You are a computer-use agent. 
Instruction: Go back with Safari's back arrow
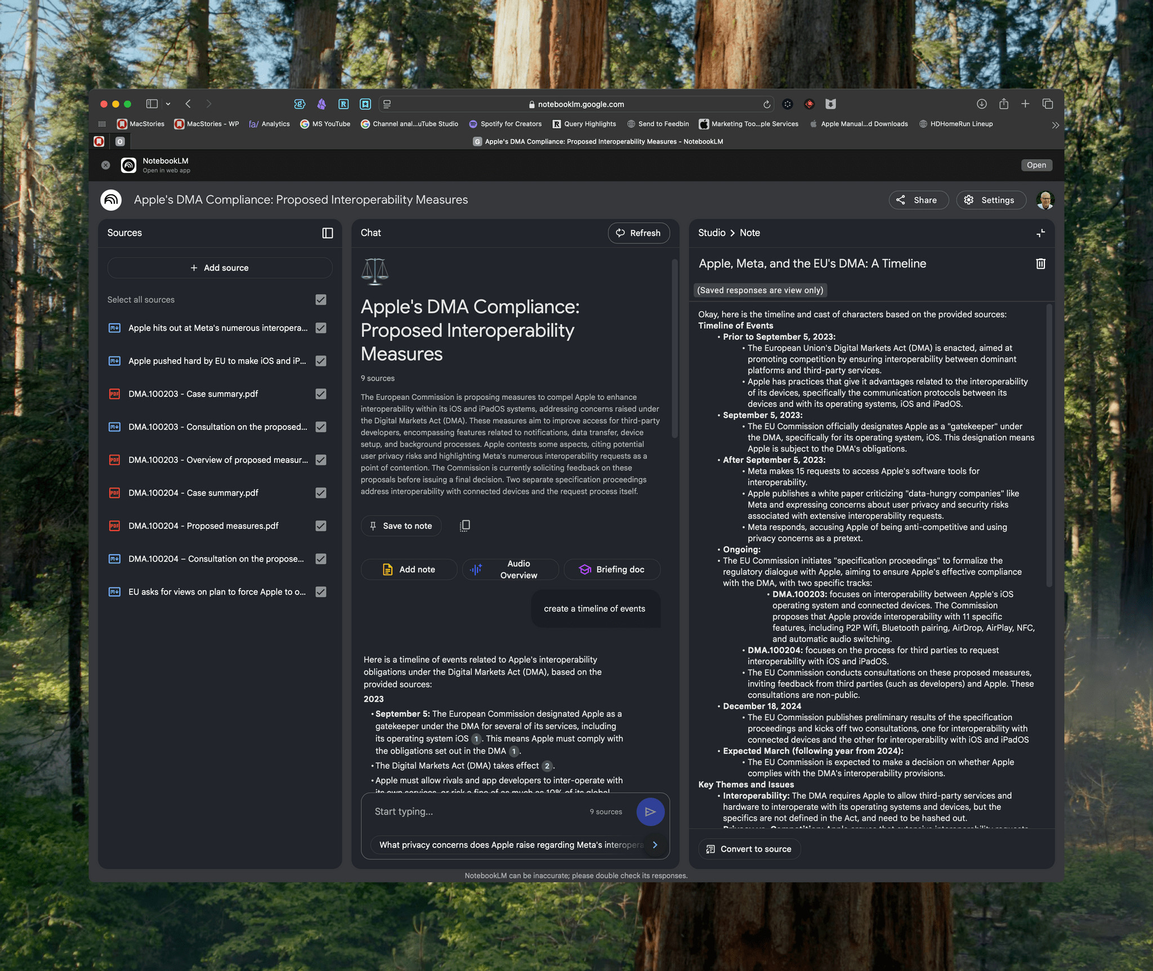click(x=188, y=104)
